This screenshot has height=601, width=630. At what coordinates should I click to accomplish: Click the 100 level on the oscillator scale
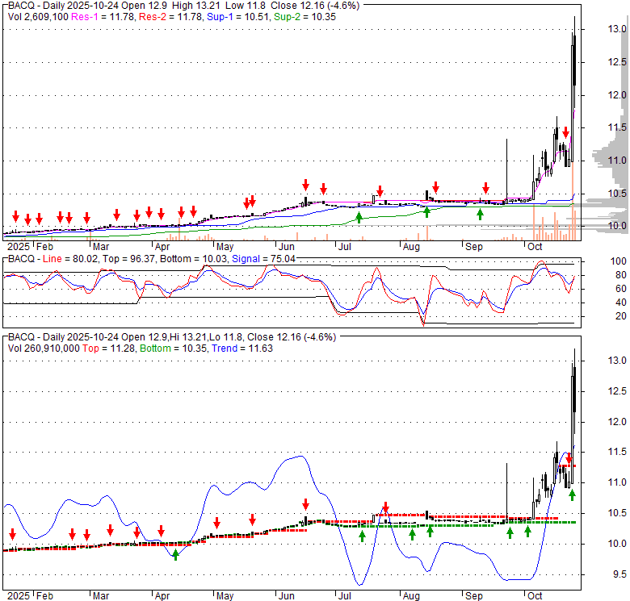[x=618, y=262]
